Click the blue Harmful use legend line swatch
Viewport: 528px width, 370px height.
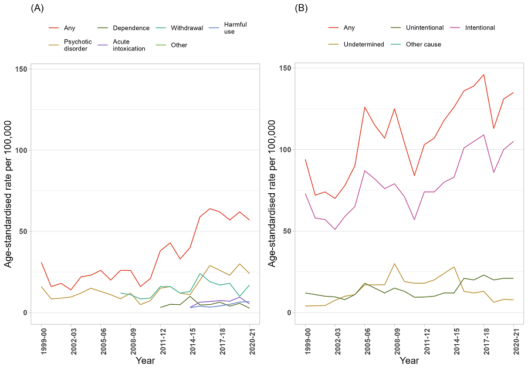tap(214, 28)
